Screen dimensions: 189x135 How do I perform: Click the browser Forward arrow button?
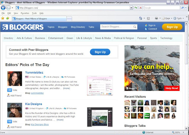click(9, 8)
